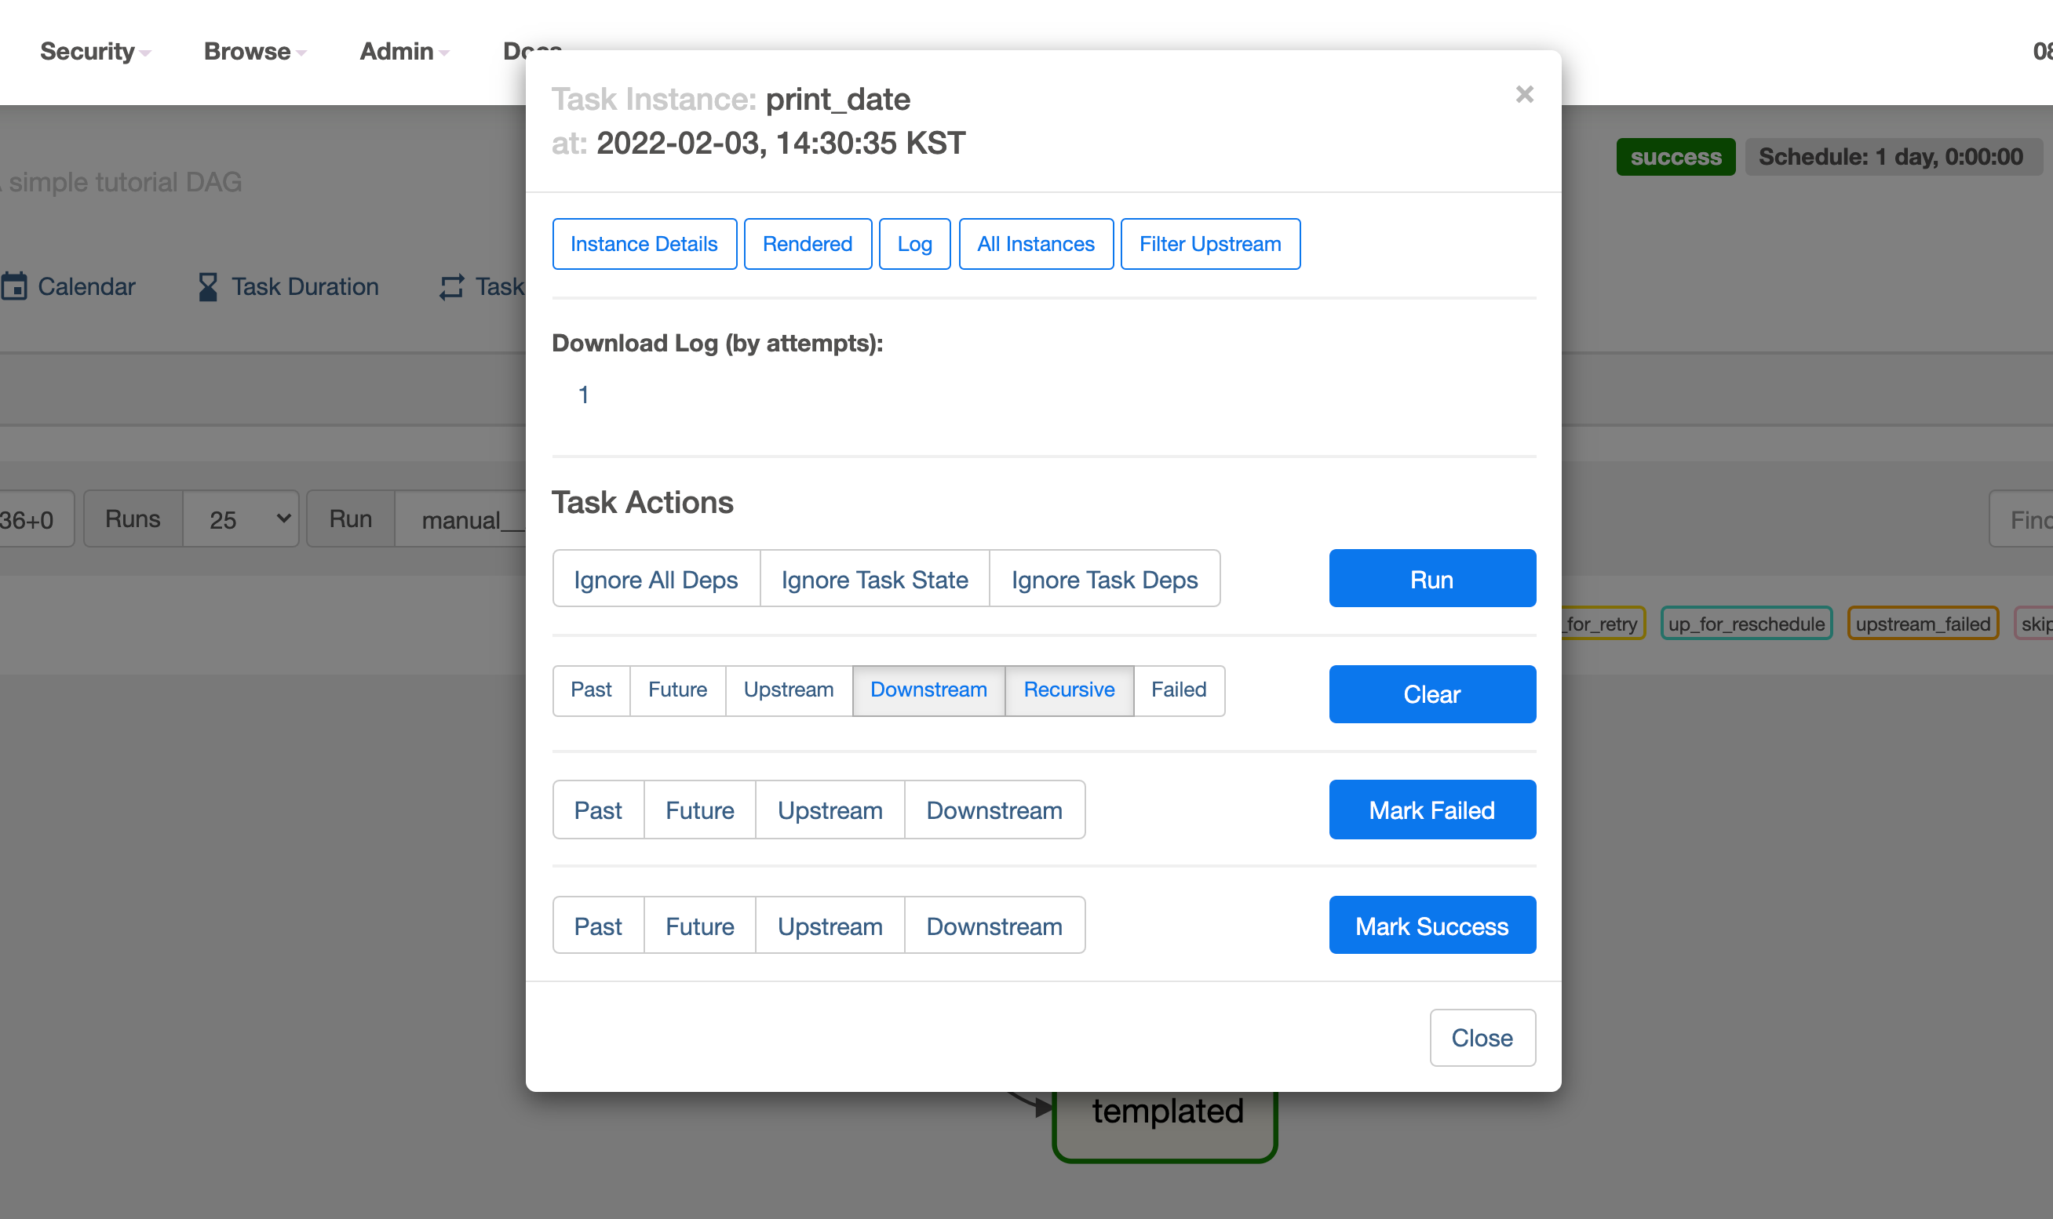
Task: Click the blue Run button
Action: click(x=1432, y=579)
